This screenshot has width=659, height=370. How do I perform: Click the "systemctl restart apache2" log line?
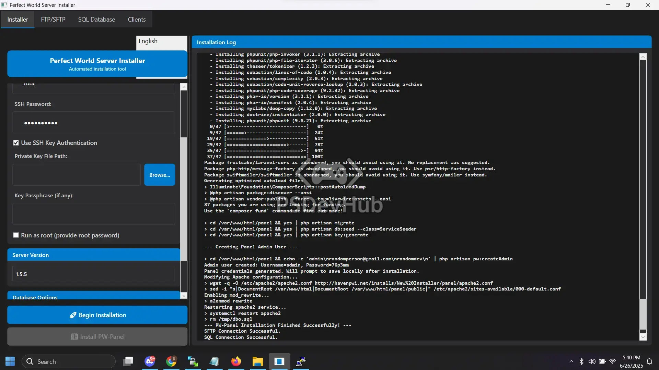(242, 313)
